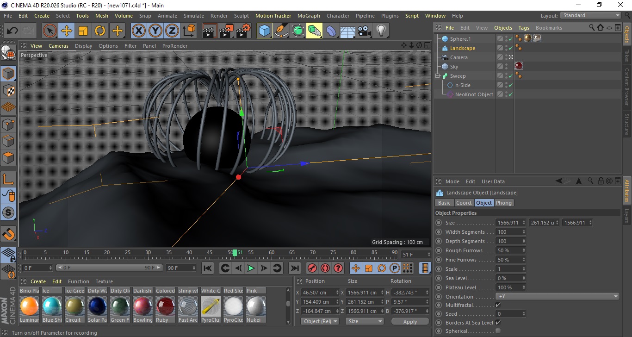632x337 pixels.
Task: Open Edit Render Settings icon
Action: pos(243,31)
